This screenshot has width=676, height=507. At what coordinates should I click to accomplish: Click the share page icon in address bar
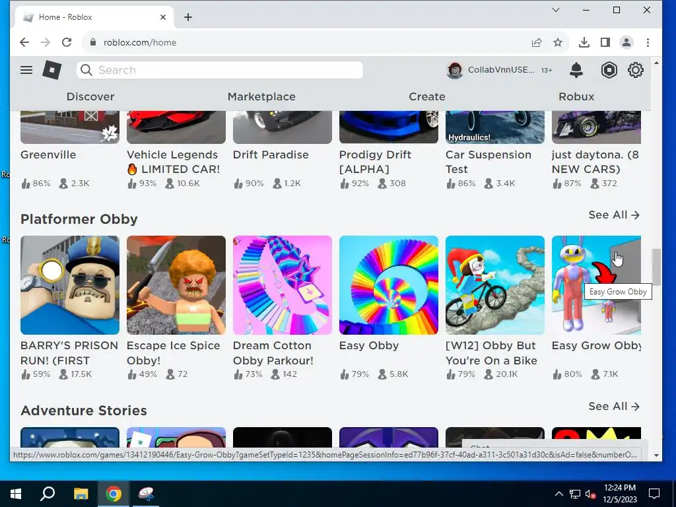coord(536,42)
